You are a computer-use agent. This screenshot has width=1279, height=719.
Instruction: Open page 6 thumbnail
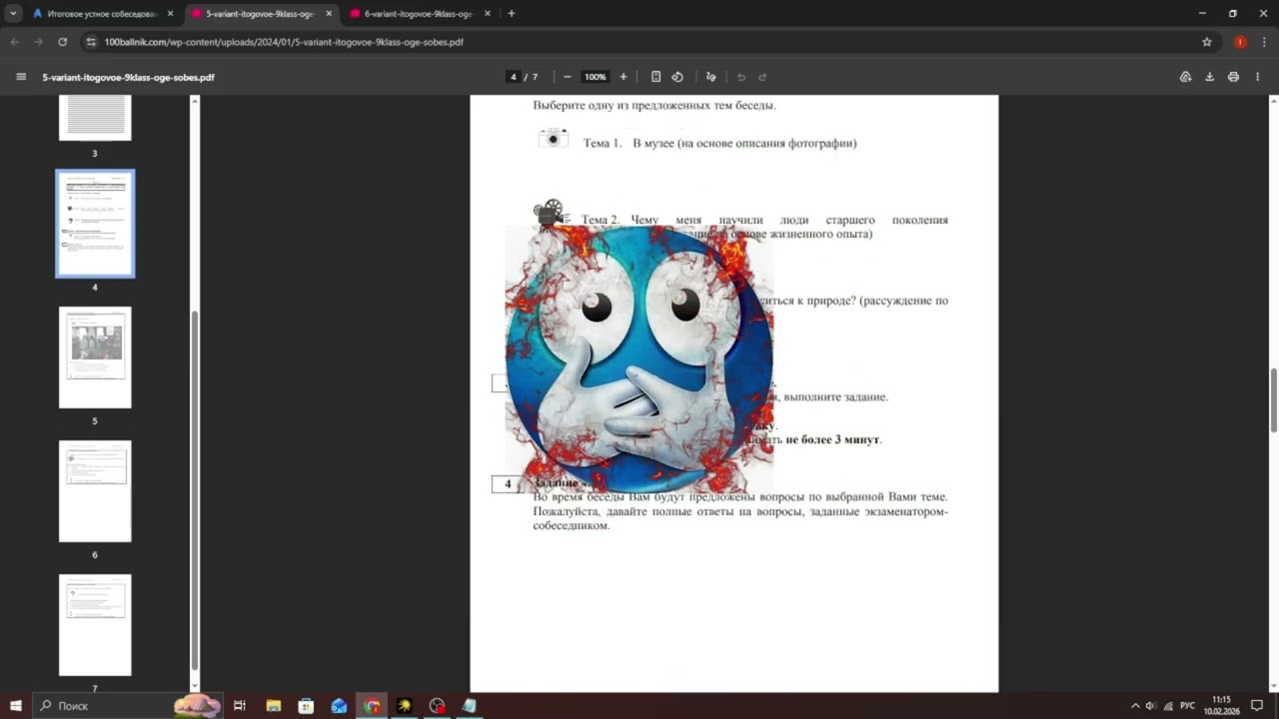[95, 491]
